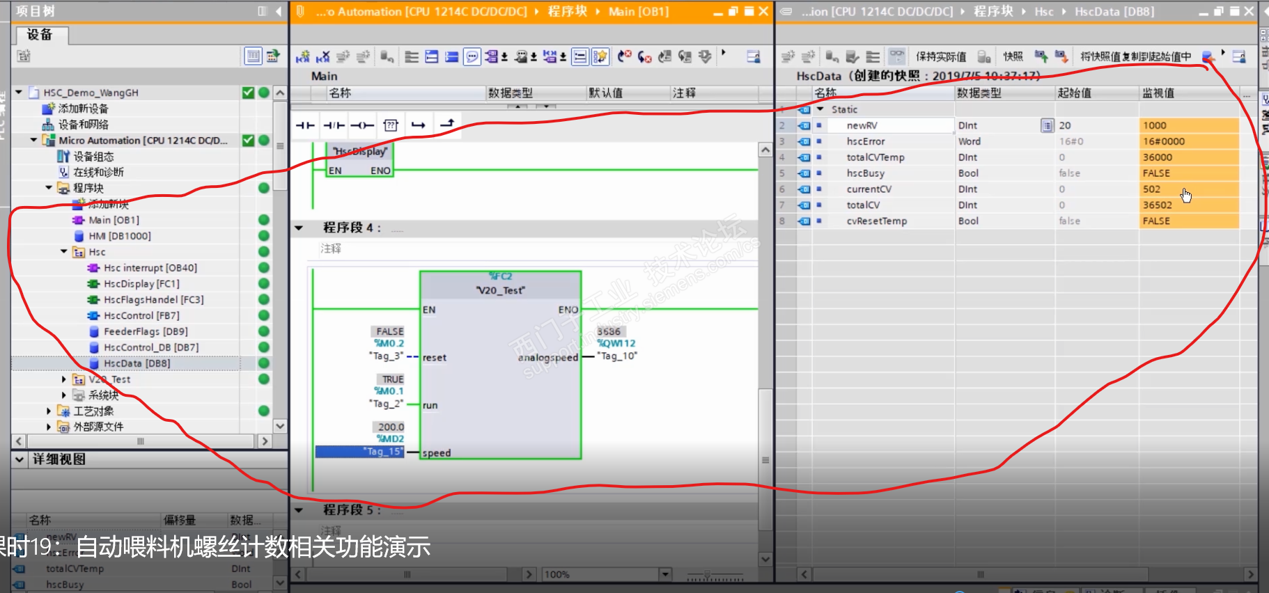Toggle network comments visibility in Main
Viewport: 1269px width, 593px height.
(580, 56)
